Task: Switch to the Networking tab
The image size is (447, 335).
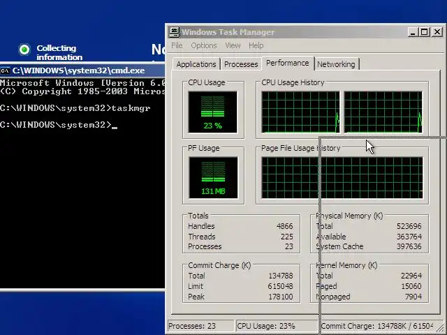Action: point(336,64)
